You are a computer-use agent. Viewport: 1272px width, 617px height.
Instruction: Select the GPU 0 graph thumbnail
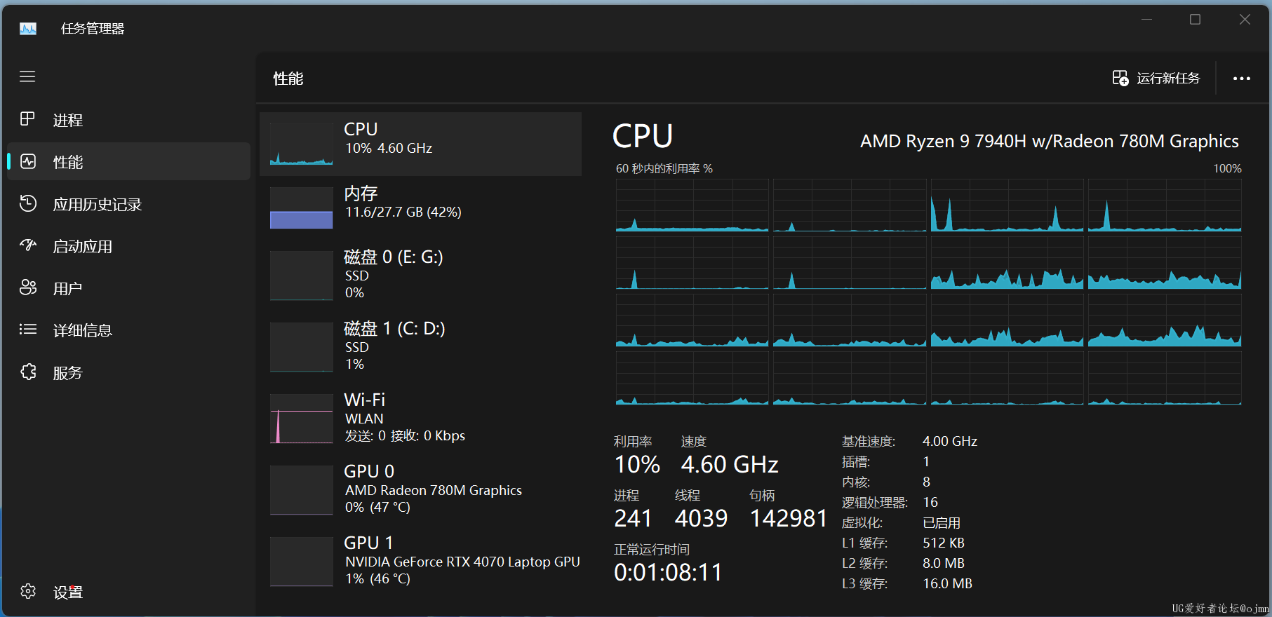click(x=302, y=490)
